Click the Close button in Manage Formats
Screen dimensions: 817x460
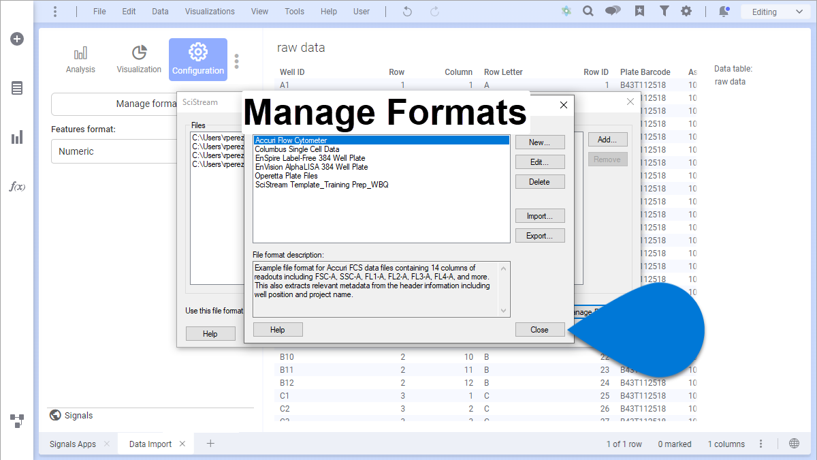coord(539,330)
